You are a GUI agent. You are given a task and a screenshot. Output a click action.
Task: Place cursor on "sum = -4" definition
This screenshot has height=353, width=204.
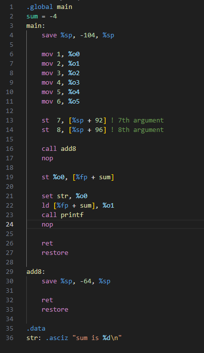click(42, 16)
